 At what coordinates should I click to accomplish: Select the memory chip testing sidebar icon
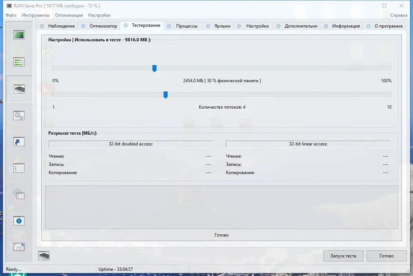point(19,89)
